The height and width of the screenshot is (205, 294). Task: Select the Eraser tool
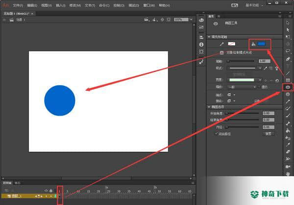(x=288, y=152)
